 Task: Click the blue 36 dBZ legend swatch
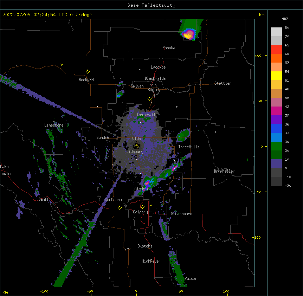click(276, 128)
